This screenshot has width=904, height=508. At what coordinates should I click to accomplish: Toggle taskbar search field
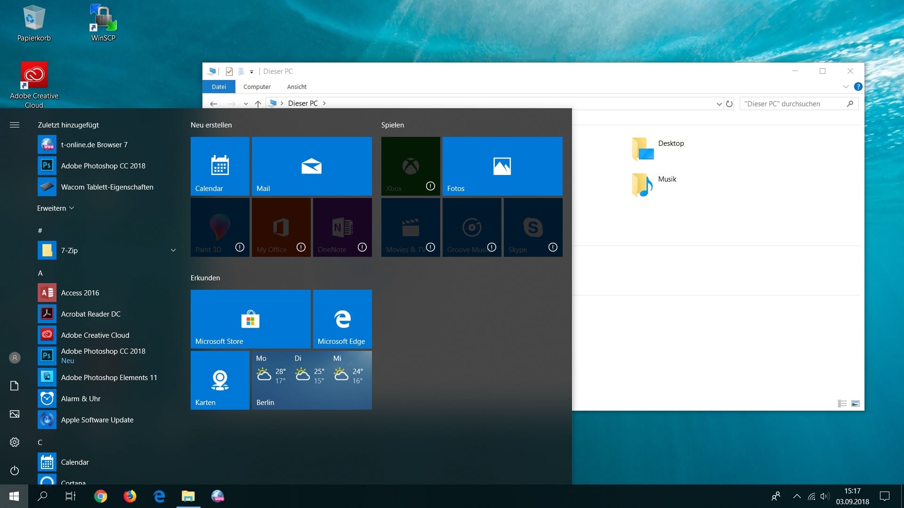point(41,496)
